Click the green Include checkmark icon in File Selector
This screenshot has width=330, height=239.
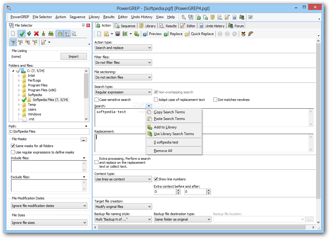coord(22,34)
